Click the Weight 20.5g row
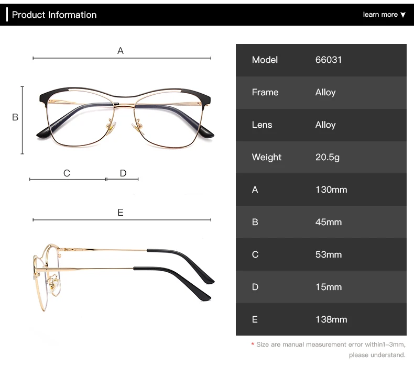414x367 pixels. click(x=321, y=158)
